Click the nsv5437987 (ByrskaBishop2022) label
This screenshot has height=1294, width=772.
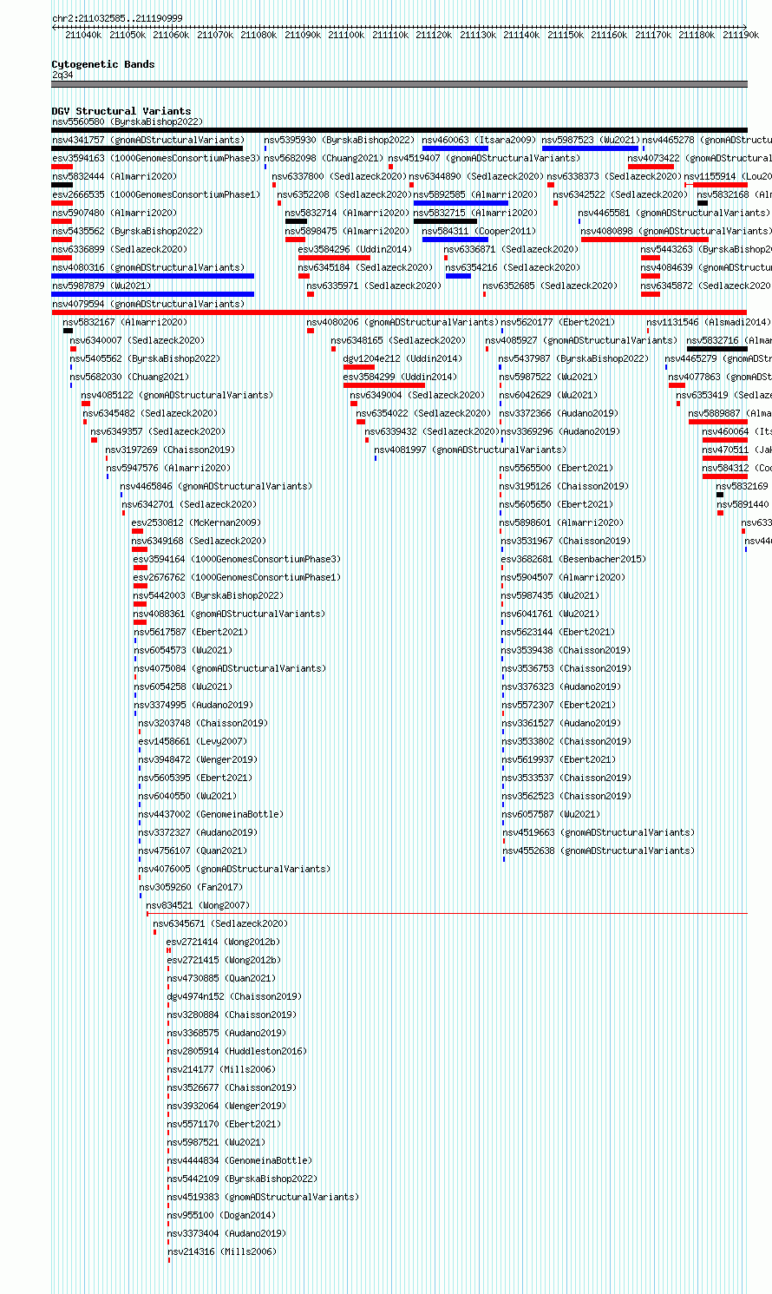(x=573, y=359)
